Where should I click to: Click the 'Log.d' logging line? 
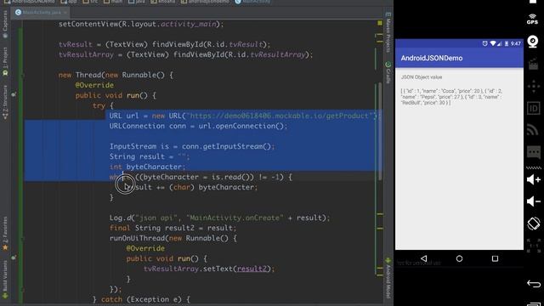click(x=219, y=218)
